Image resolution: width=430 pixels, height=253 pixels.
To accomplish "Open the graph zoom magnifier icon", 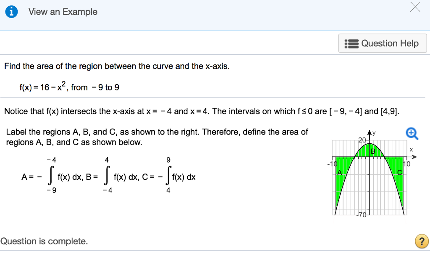I will [x=412, y=133].
